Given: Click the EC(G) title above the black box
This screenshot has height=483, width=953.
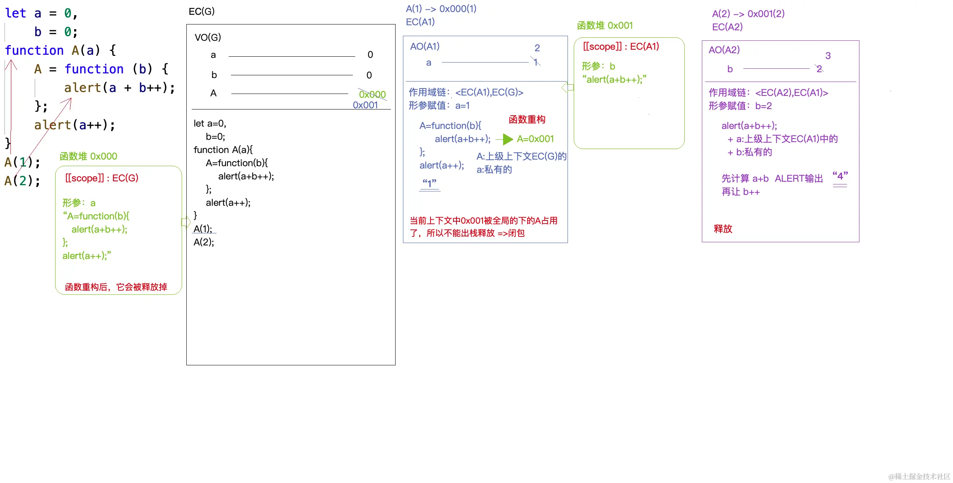Looking at the screenshot, I should (x=201, y=12).
